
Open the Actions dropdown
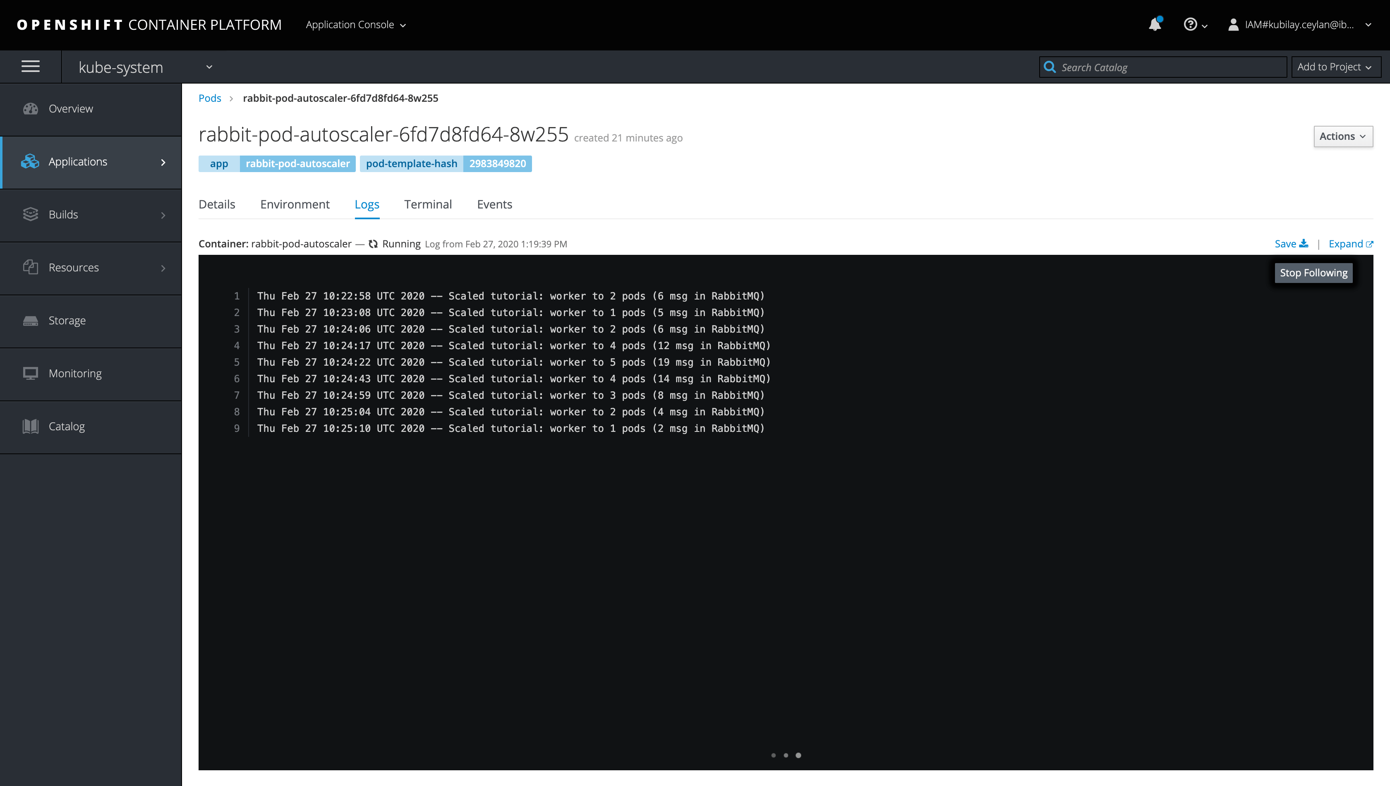[x=1343, y=136]
